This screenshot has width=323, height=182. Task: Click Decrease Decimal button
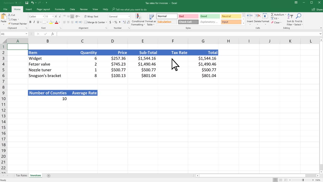[128, 22]
